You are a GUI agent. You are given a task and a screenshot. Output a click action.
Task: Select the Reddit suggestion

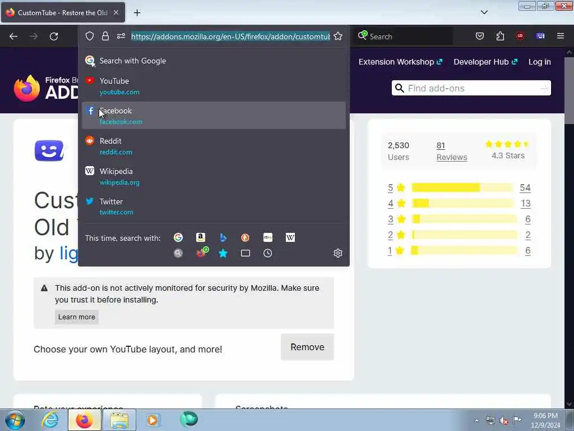coord(214,146)
